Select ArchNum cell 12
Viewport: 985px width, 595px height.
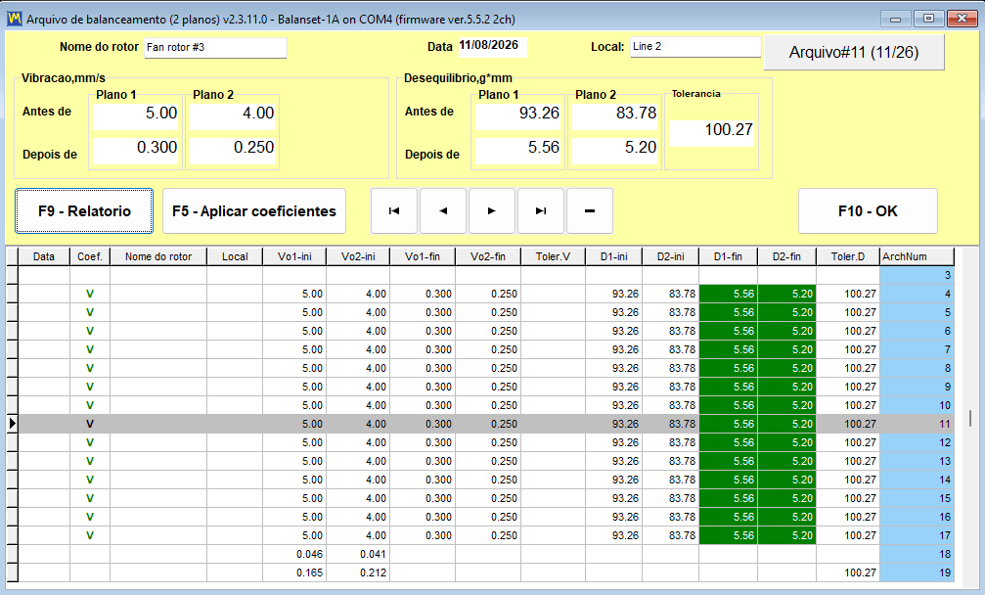tap(918, 442)
